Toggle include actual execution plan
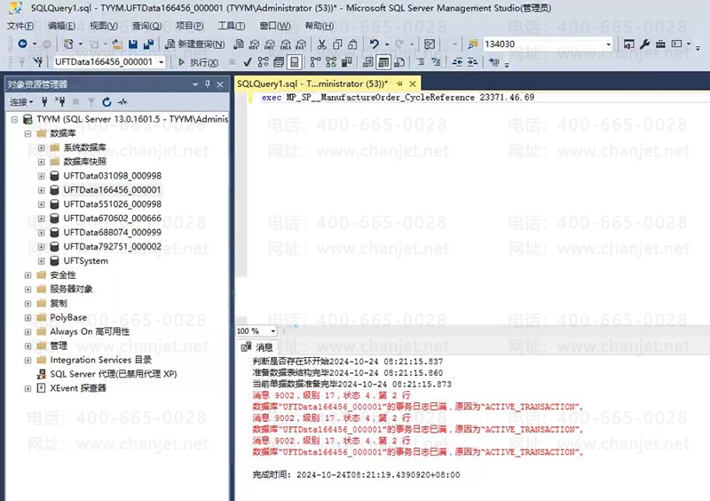 (316, 61)
